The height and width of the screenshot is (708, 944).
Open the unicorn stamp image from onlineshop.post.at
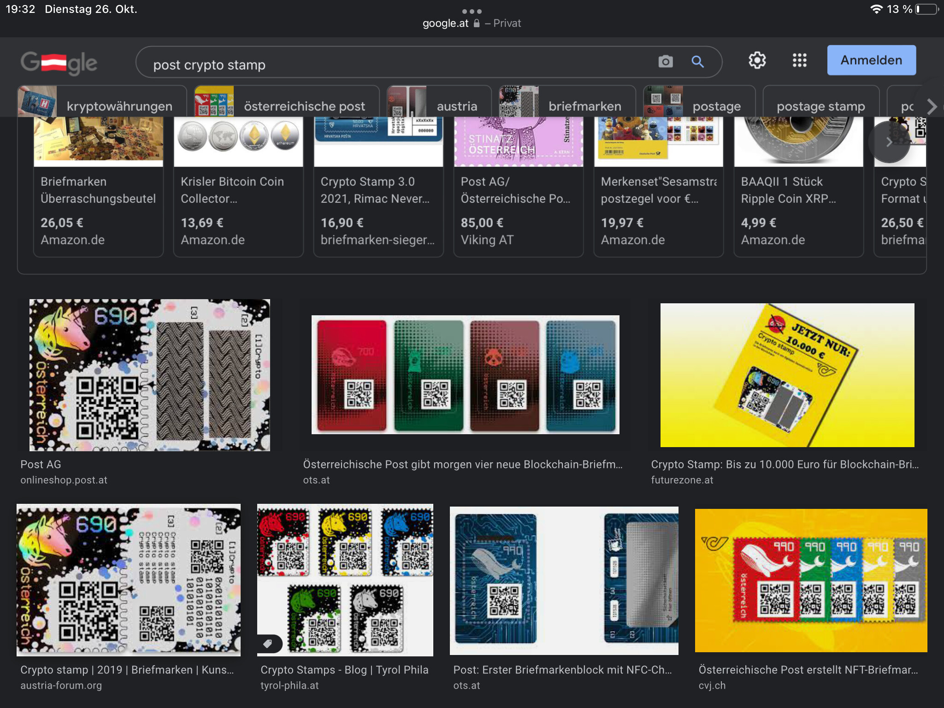(x=149, y=375)
